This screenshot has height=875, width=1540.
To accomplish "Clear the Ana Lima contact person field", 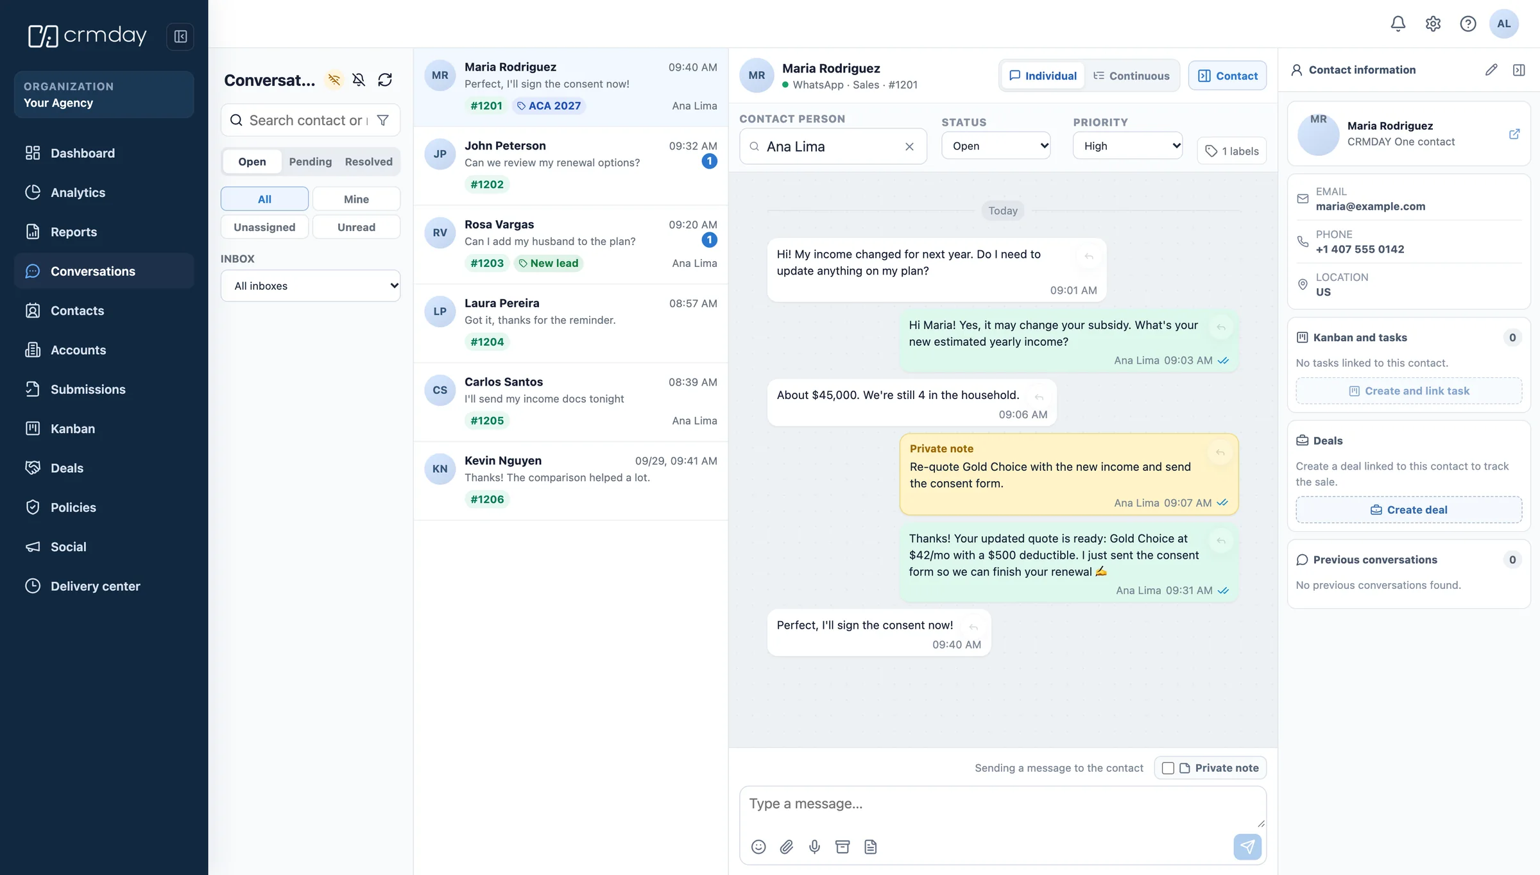I will 909,146.
